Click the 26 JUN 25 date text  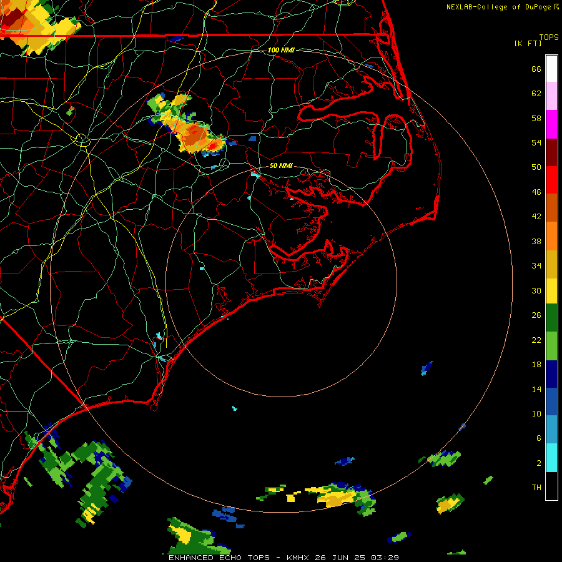click(340, 558)
